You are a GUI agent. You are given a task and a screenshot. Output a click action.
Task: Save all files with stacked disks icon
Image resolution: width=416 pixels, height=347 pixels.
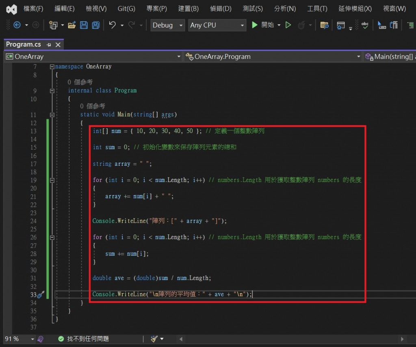tap(96, 25)
